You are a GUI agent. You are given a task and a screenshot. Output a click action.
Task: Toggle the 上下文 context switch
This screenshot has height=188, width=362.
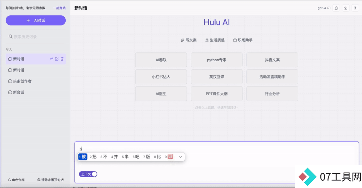pyautogui.click(x=88, y=174)
